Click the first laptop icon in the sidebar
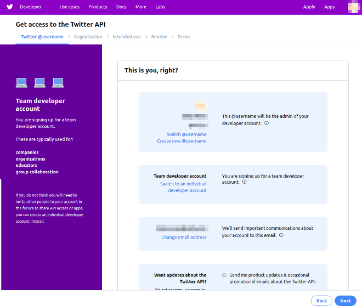362x306 pixels. click(21, 83)
